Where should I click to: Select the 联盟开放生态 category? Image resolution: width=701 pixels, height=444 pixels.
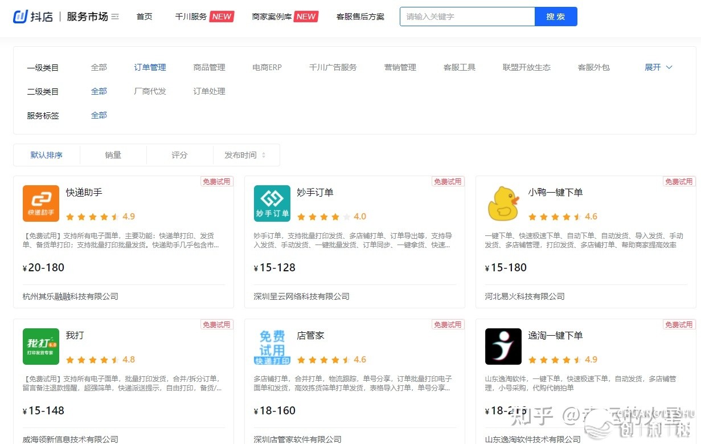(x=527, y=67)
